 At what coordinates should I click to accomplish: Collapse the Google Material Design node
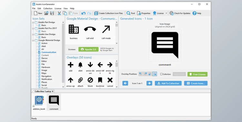(33, 40)
